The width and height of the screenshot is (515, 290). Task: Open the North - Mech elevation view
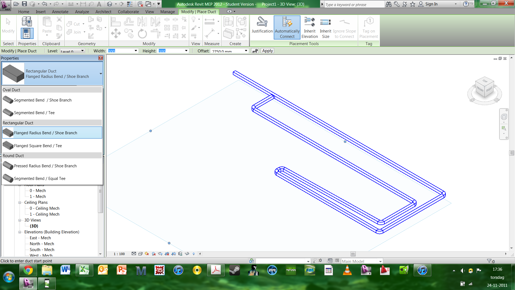tap(42, 244)
